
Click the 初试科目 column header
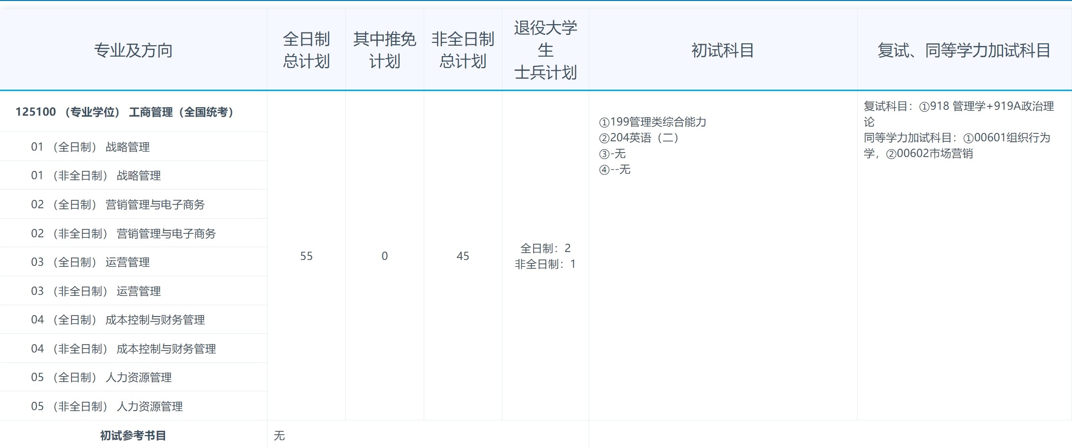(723, 50)
